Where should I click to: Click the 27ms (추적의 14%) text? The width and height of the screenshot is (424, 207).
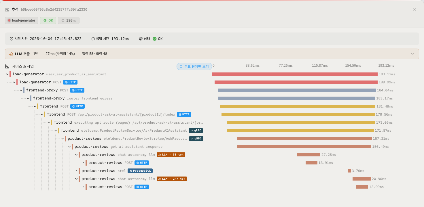(x=60, y=54)
